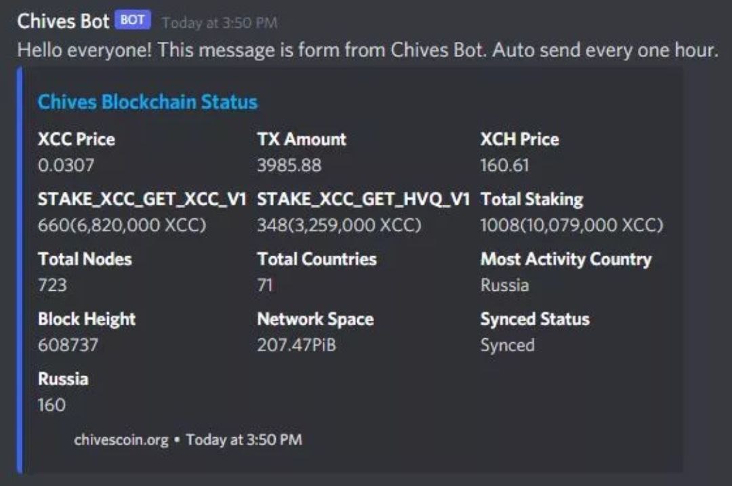The image size is (732, 486).
Task: Click the STAKE_XCC_GET_HVQ_V1 field label
Action: click(363, 199)
